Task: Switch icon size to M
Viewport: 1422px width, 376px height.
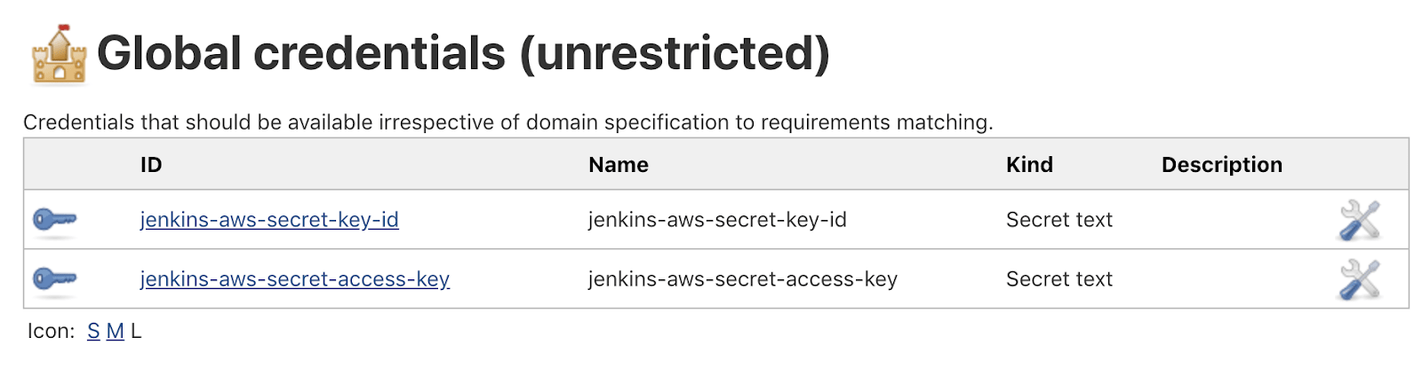Action: [115, 332]
